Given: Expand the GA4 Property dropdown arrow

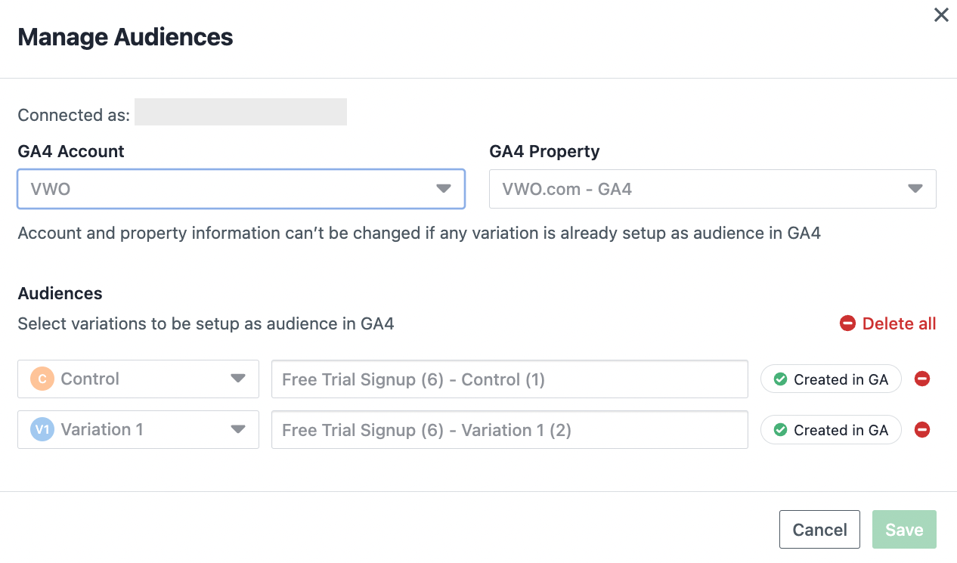Looking at the screenshot, I should click(x=915, y=189).
